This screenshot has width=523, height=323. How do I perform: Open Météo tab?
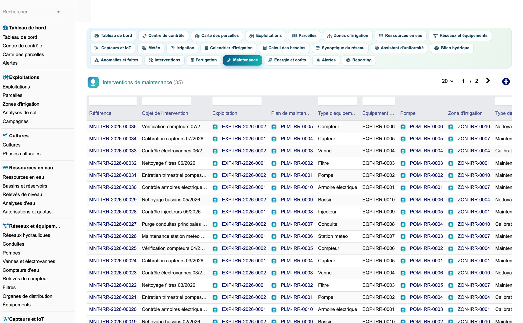(151, 48)
